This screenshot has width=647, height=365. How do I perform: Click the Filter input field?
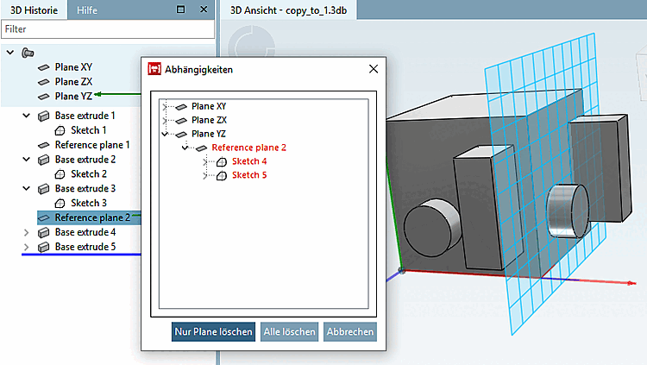point(108,29)
